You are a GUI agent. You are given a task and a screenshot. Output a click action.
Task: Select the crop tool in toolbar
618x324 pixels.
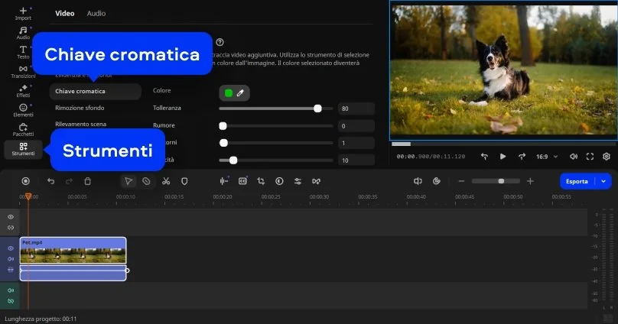tap(261, 181)
